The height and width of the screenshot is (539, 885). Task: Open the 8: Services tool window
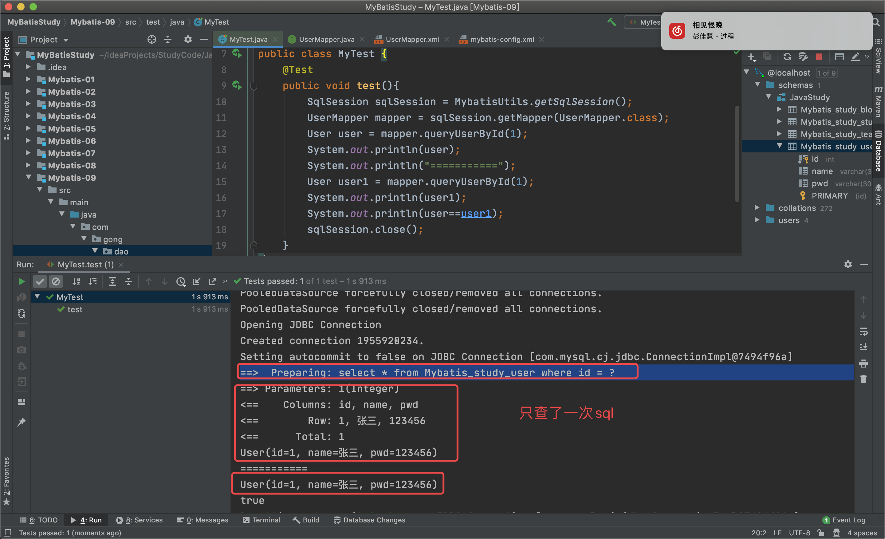[140, 520]
